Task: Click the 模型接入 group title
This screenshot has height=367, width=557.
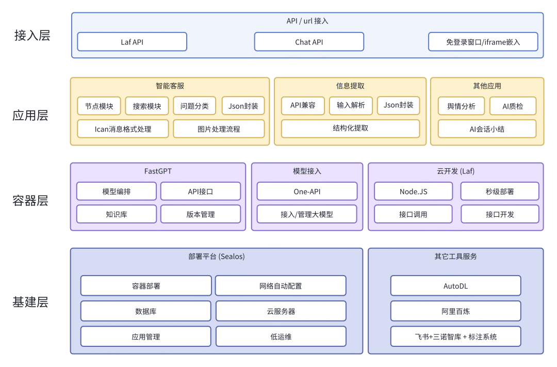Action: (307, 171)
